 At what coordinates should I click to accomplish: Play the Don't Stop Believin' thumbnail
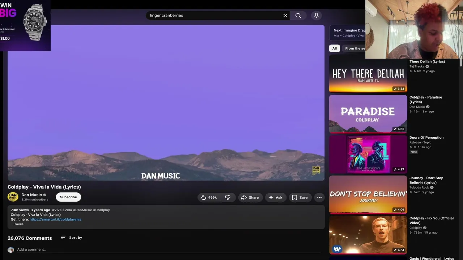point(368,195)
